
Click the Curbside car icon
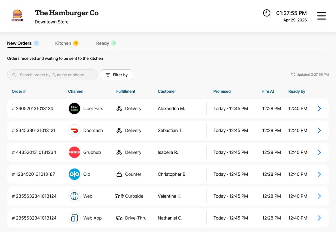(x=119, y=196)
